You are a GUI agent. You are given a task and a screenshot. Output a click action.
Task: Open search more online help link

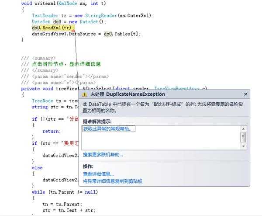[x=103, y=155]
